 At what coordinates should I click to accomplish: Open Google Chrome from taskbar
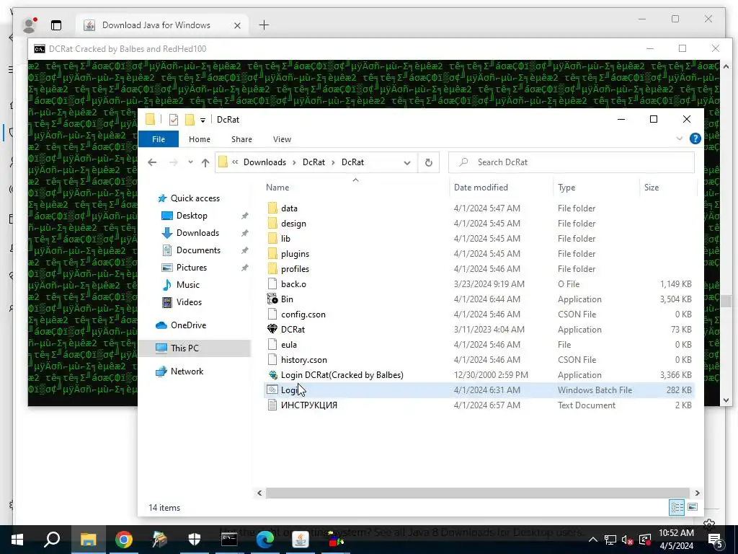pos(124,540)
